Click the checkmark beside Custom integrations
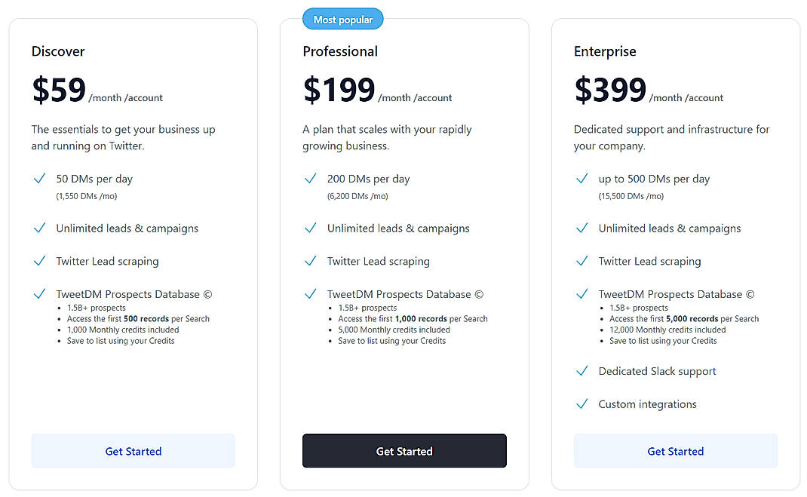 tap(581, 404)
